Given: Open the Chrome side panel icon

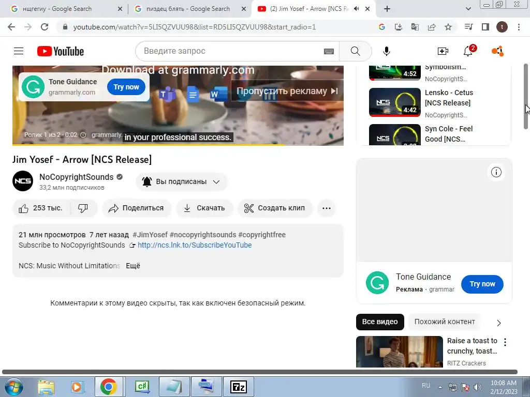Looking at the screenshot, I should pyautogui.click(x=485, y=27).
